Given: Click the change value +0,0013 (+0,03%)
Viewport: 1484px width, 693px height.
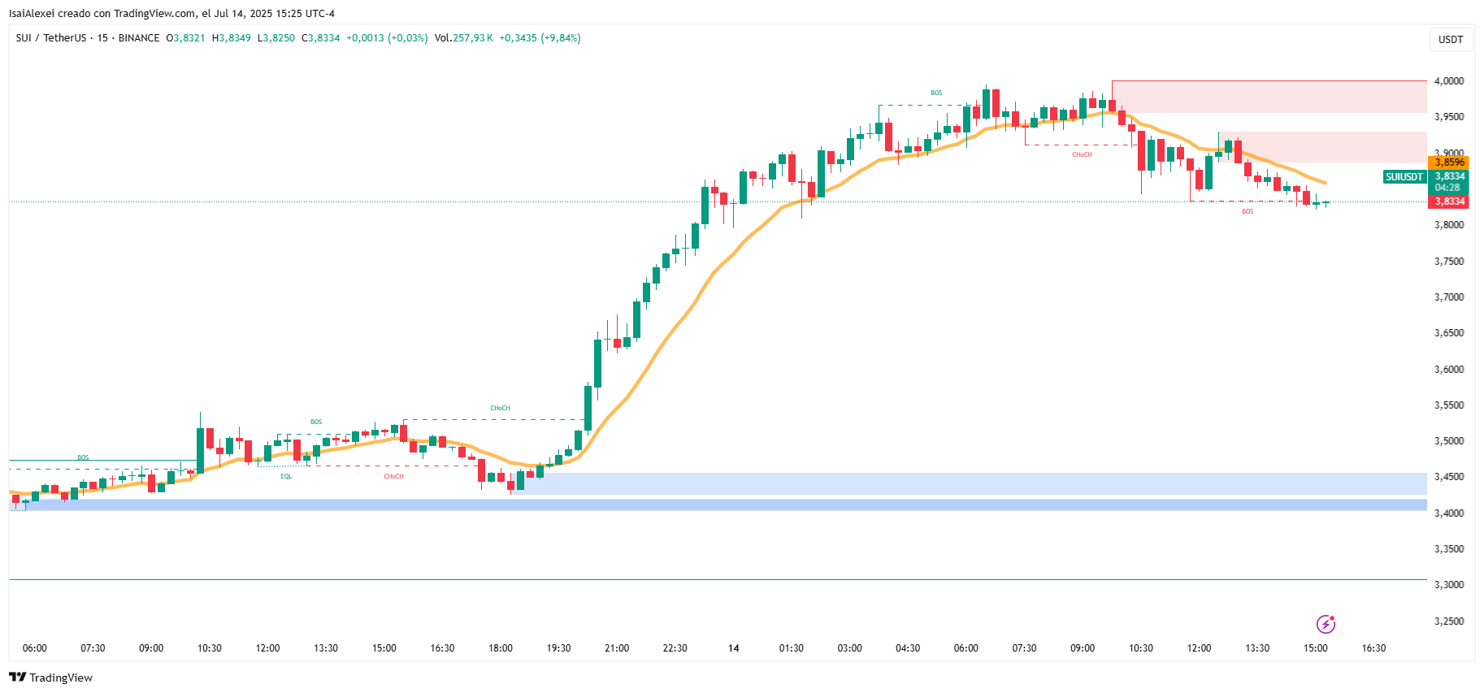Looking at the screenshot, I should (x=387, y=38).
